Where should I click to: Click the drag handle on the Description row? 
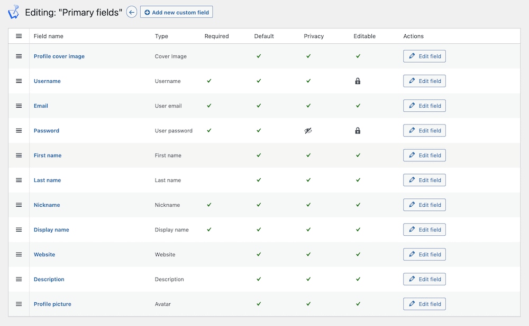[19, 279]
